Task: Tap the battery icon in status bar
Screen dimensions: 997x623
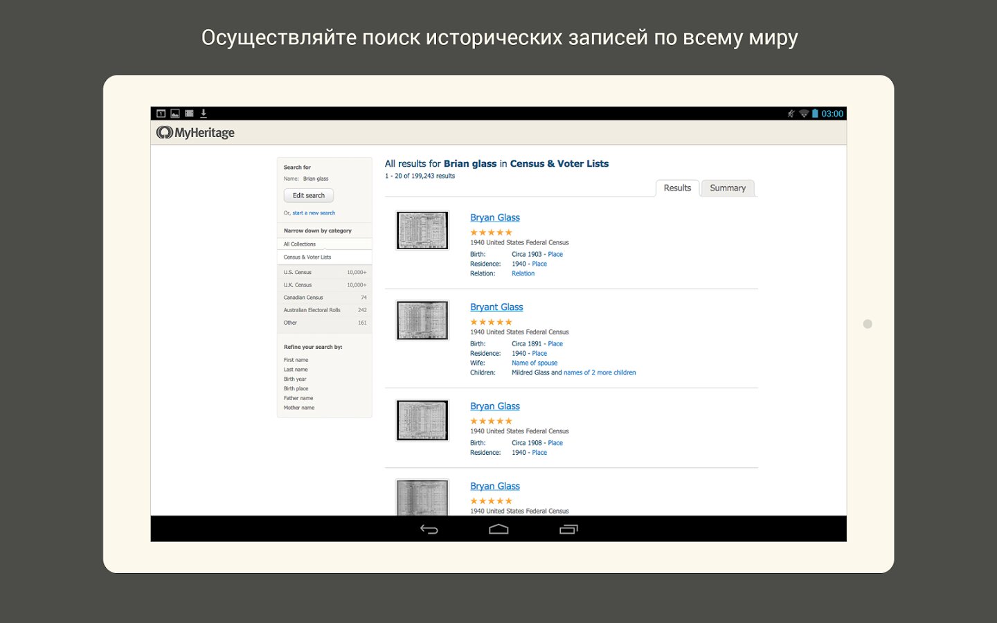Action: click(x=815, y=114)
